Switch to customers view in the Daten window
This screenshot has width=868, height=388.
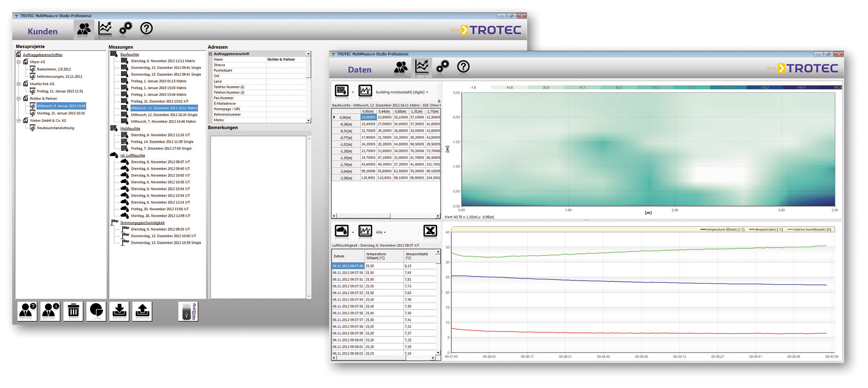(x=401, y=67)
